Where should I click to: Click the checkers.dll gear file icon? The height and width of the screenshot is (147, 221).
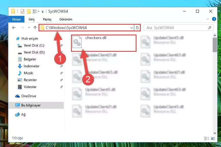[x=77, y=42]
